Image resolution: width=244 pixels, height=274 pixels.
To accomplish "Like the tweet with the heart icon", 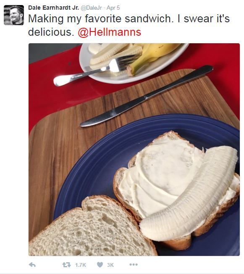I will point(100,265).
